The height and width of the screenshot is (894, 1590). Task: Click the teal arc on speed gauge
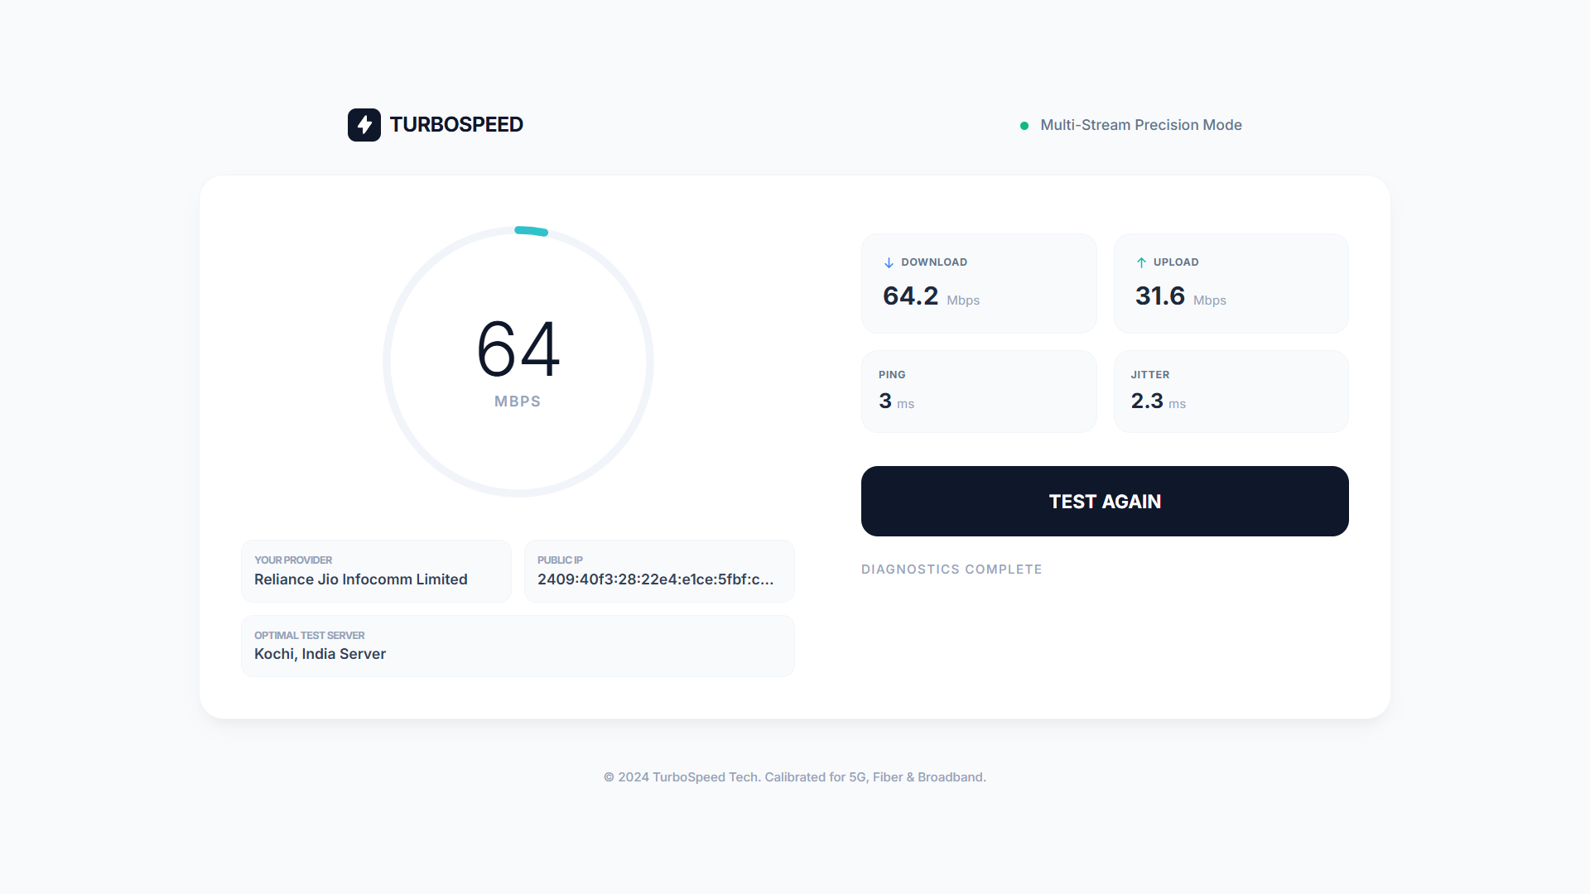(531, 231)
